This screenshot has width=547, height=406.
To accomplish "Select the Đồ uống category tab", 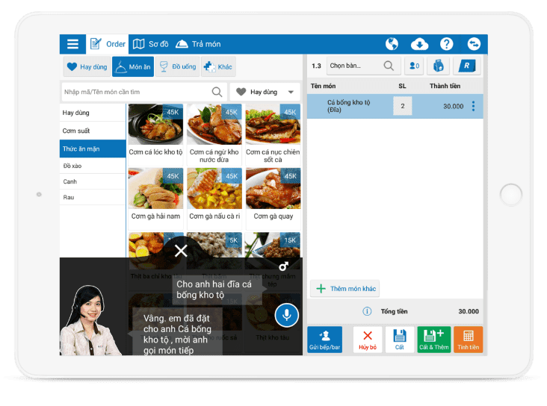I will [x=178, y=66].
